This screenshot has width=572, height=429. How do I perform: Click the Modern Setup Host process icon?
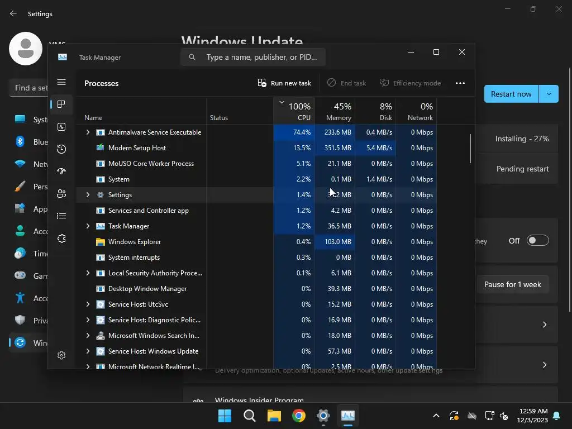(x=101, y=147)
